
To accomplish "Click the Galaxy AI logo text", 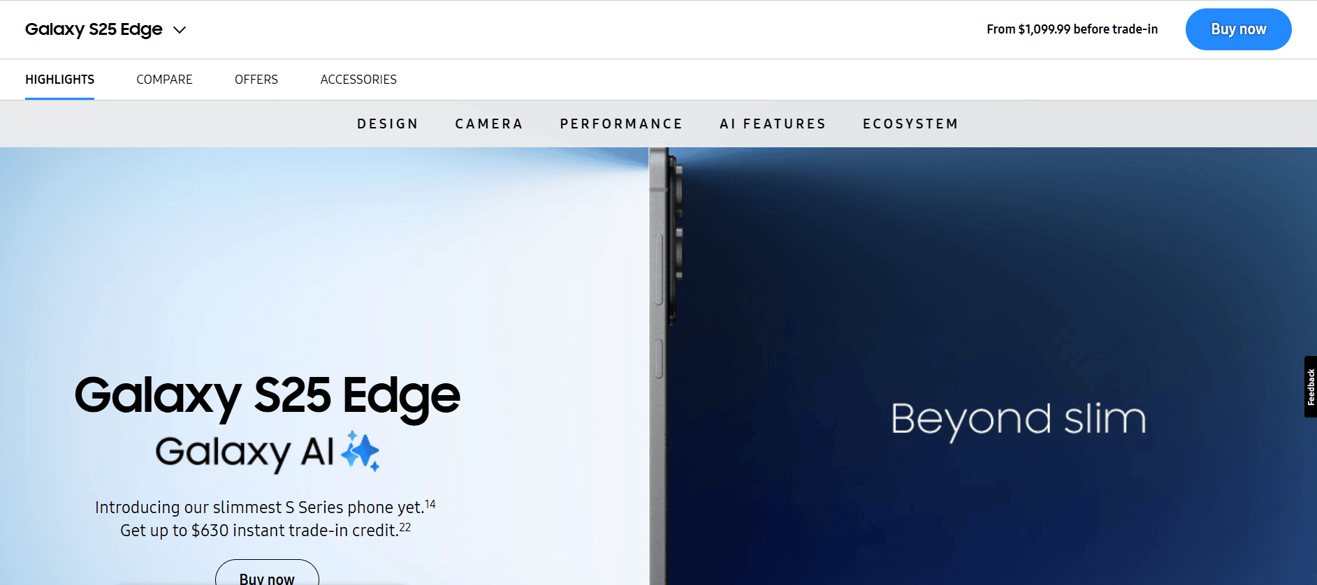I will [x=245, y=453].
